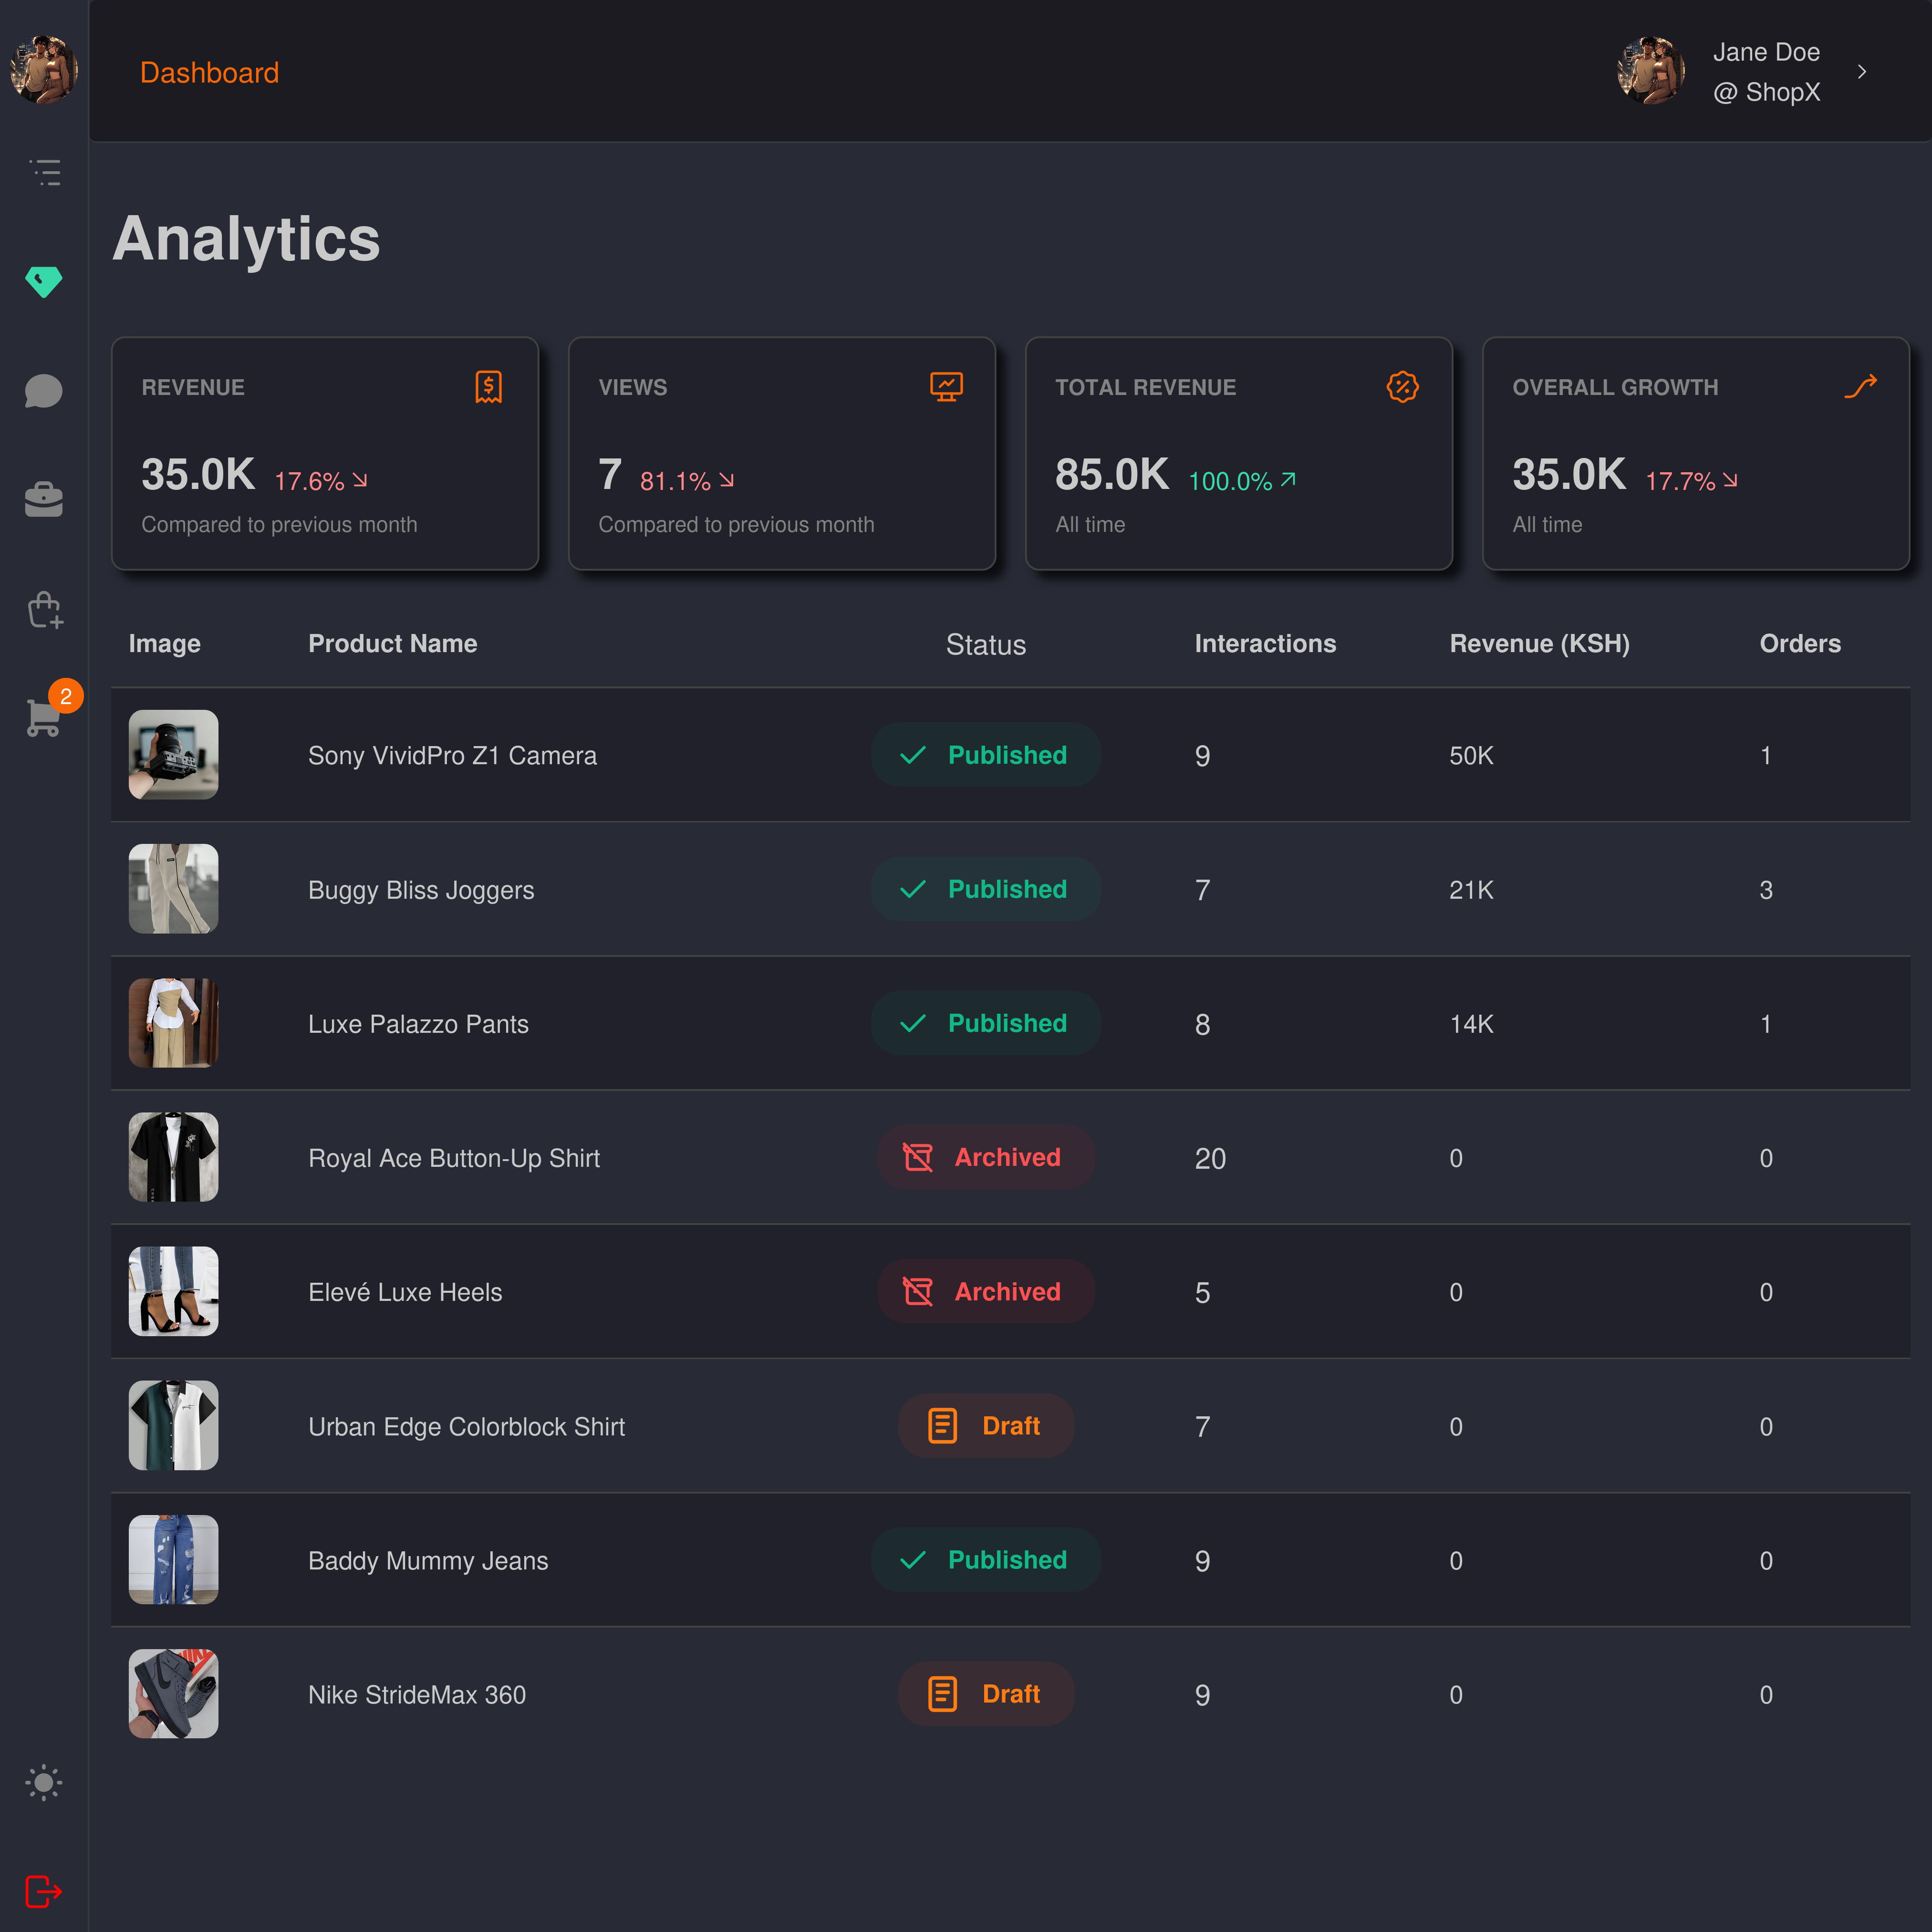The image size is (1932, 1932).
Task: Click Archived status for Royal Ace Shirt
Action: coord(985,1157)
